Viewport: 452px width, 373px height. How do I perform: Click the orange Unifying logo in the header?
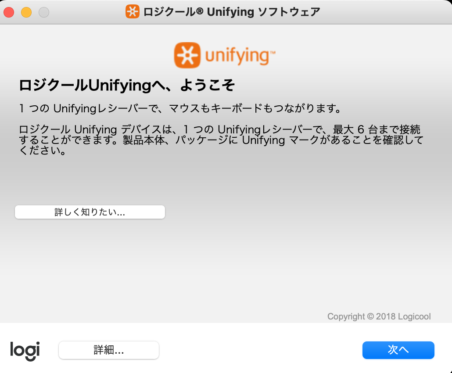[x=225, y=55]
